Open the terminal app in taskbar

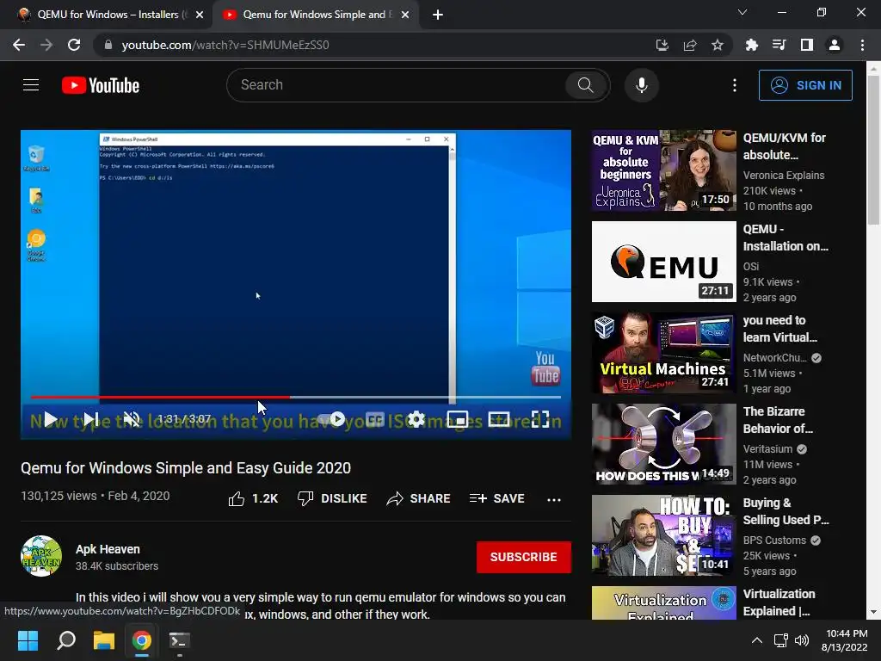tap(180, 640)
